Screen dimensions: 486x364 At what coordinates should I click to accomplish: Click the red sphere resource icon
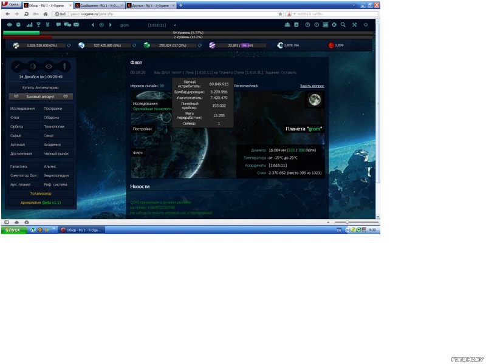pos(331,45)
